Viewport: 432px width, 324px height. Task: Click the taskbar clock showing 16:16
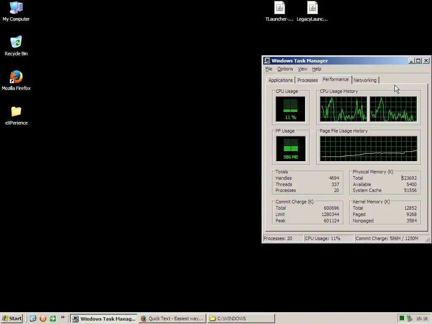coord(422,319)
